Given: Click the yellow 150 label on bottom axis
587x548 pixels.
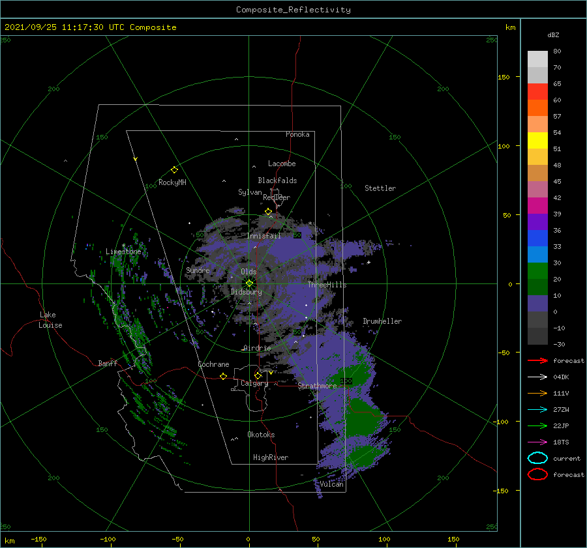Looking at the screenshot, I should [453, 539].
